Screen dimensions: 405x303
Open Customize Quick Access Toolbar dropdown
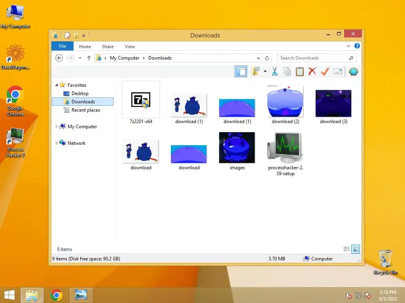[84, 36]
